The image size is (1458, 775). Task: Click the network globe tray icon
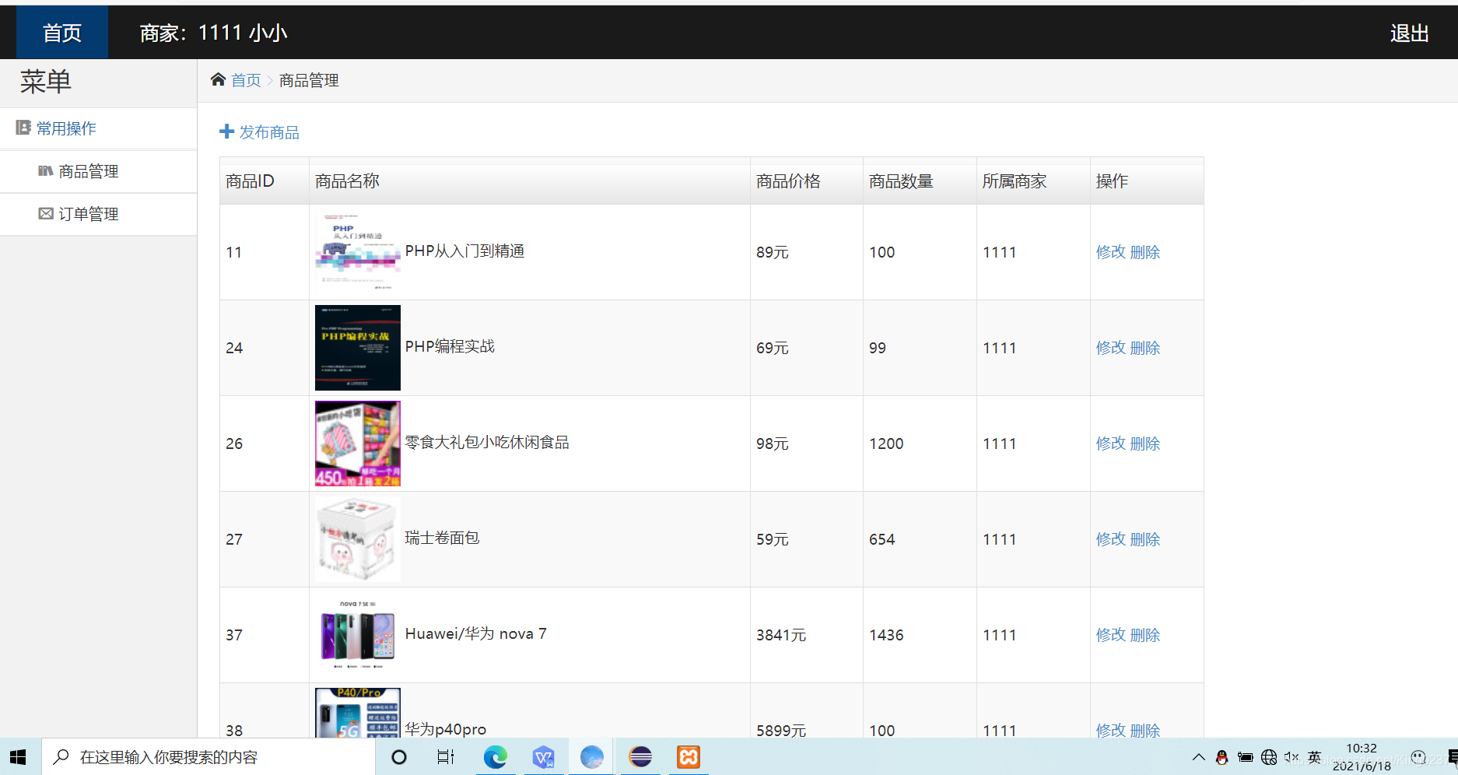coord(1269,757)
